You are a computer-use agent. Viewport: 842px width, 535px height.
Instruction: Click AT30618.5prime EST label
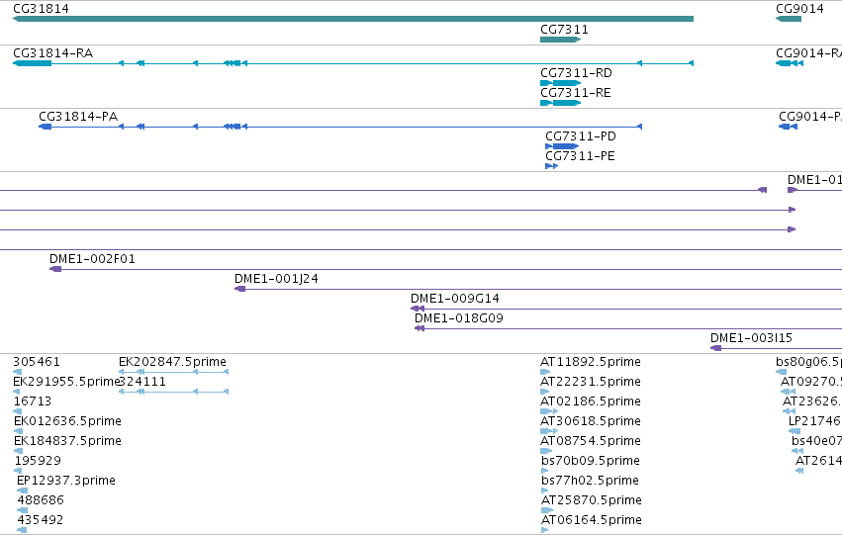point(590,421)
